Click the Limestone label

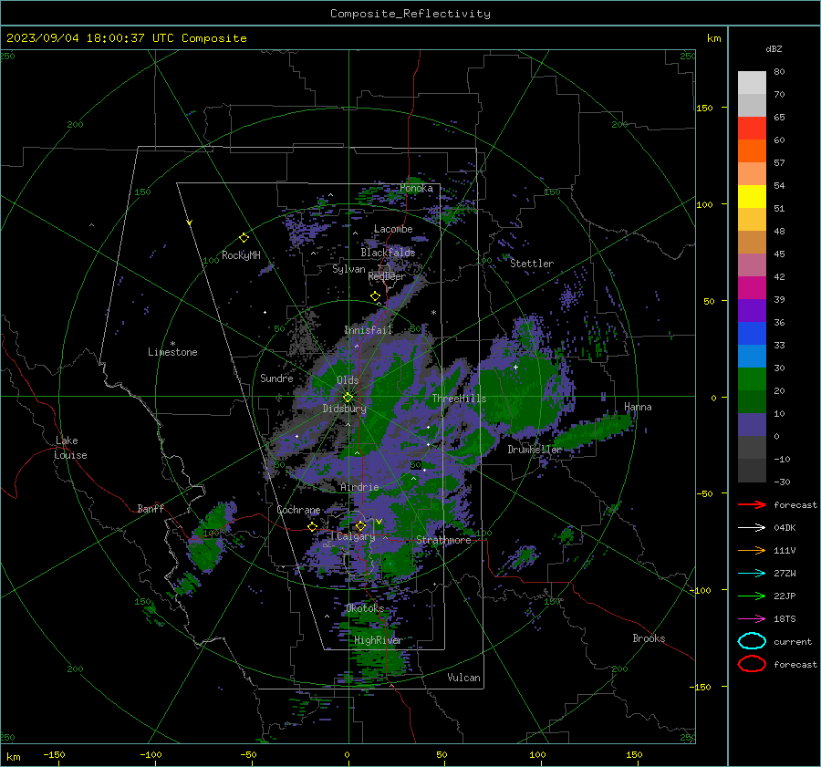(x=172, y=352)
